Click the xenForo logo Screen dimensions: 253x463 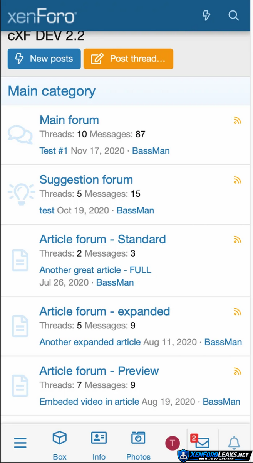42,16
